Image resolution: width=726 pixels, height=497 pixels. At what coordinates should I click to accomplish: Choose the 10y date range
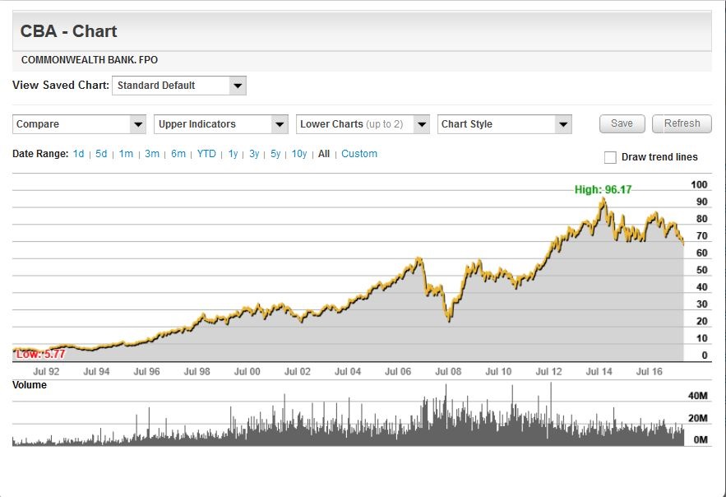pos(299,154)
